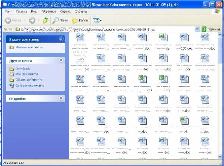Screen dimensions: 224x166
Task: Go up one folder level
Action: pos(46,20)
